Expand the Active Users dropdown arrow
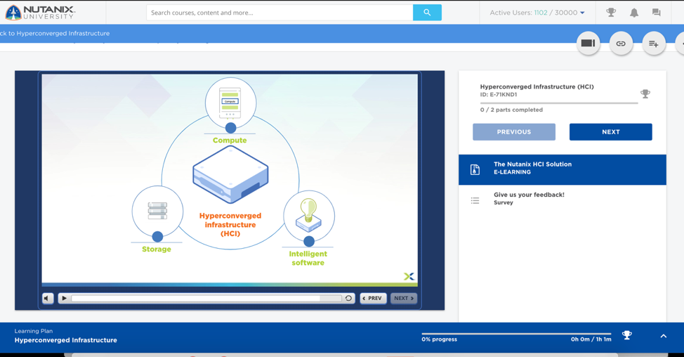 pos(582,13)
